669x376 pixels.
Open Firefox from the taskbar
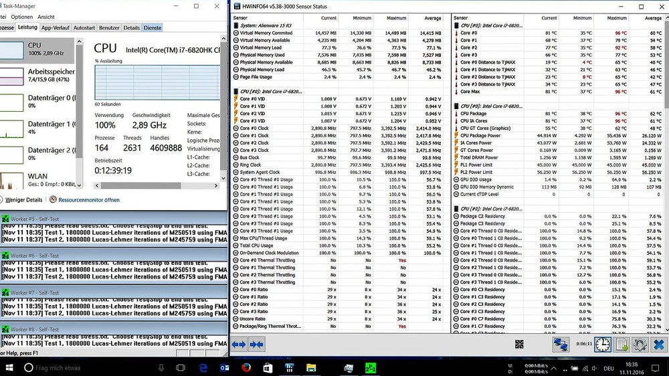point(246,367)
